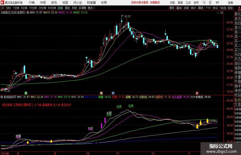Screen dimensions: 241x155
Task: Click the 托妖线: 34.63 indicator value
Action: (147, 97)
